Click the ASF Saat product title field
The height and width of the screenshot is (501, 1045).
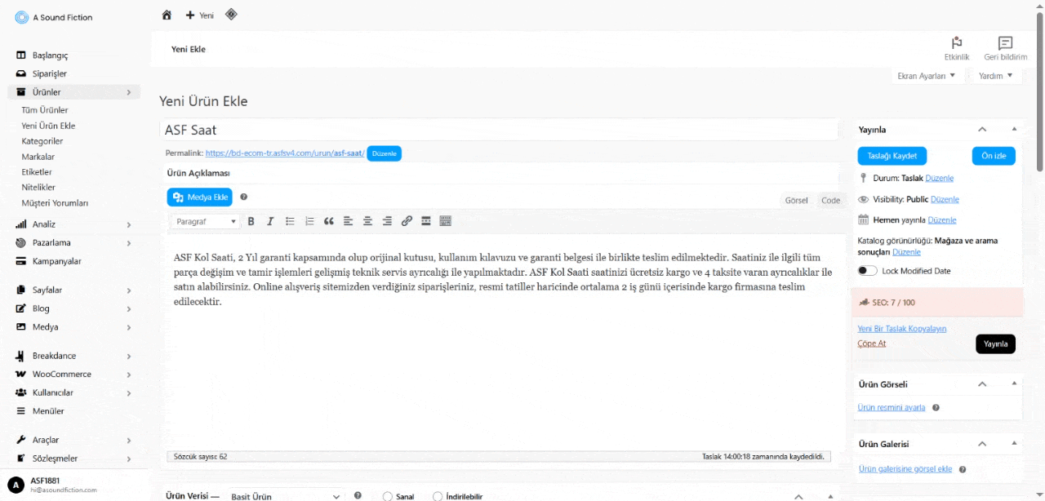coord(498,130)
